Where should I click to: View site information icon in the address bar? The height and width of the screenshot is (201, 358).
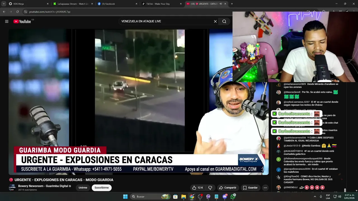[25, 12]
